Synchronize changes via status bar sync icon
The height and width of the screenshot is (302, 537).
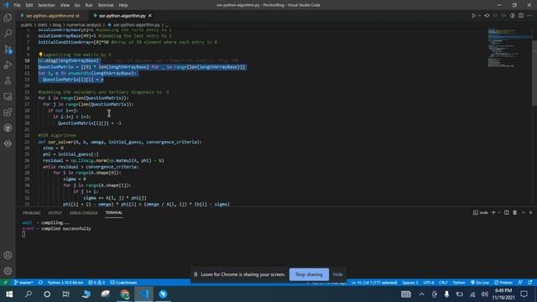coord(40,283)
